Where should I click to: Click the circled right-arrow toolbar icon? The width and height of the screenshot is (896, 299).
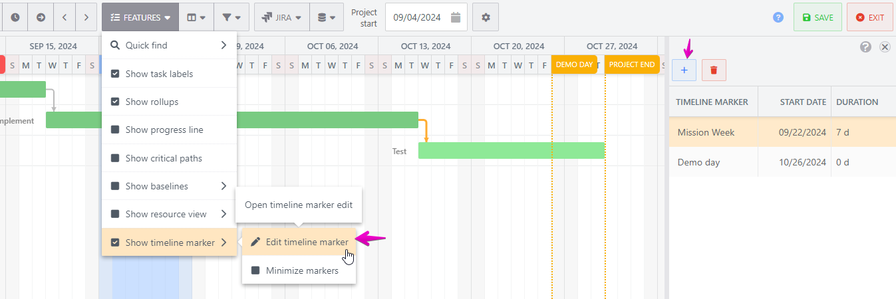(41, 17)
